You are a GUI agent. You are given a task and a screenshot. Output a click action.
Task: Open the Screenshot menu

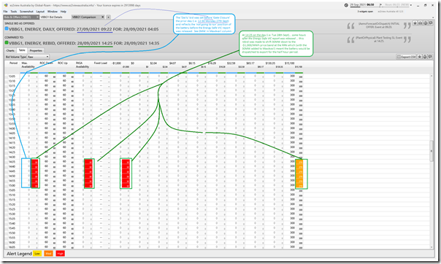(x=26, y=12)
